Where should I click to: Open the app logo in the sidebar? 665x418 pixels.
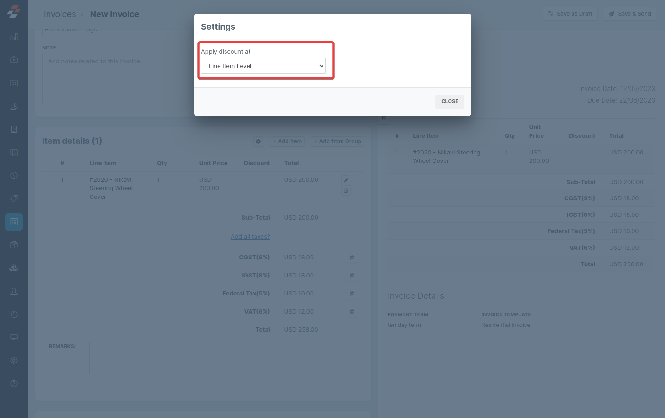[x=14, y=12]
